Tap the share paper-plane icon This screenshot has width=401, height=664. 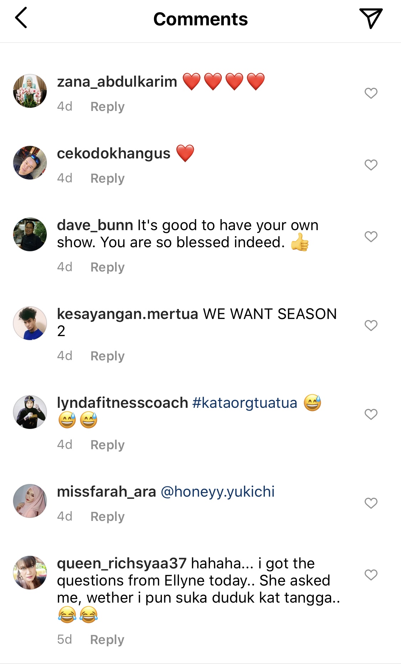pyautogui.click(x=371, y=18)
